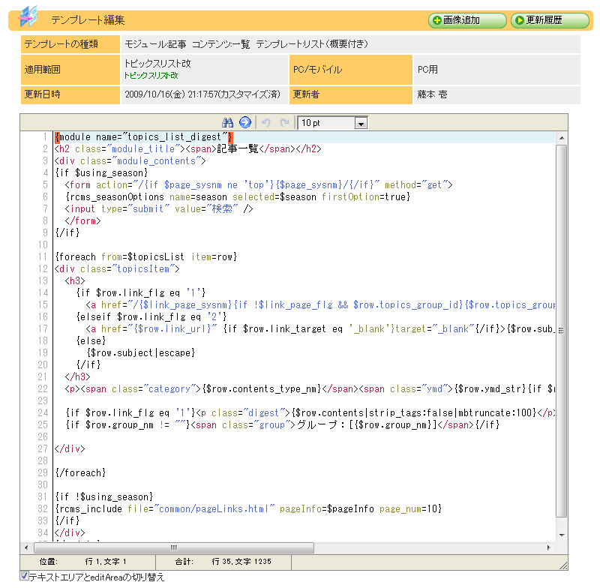Click the template editor logo icon

tap(28, 16)
